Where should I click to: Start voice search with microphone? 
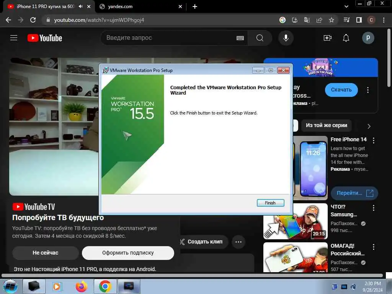[x=286, y=38]
